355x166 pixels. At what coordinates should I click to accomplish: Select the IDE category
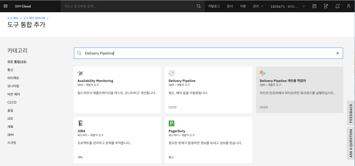10,119
